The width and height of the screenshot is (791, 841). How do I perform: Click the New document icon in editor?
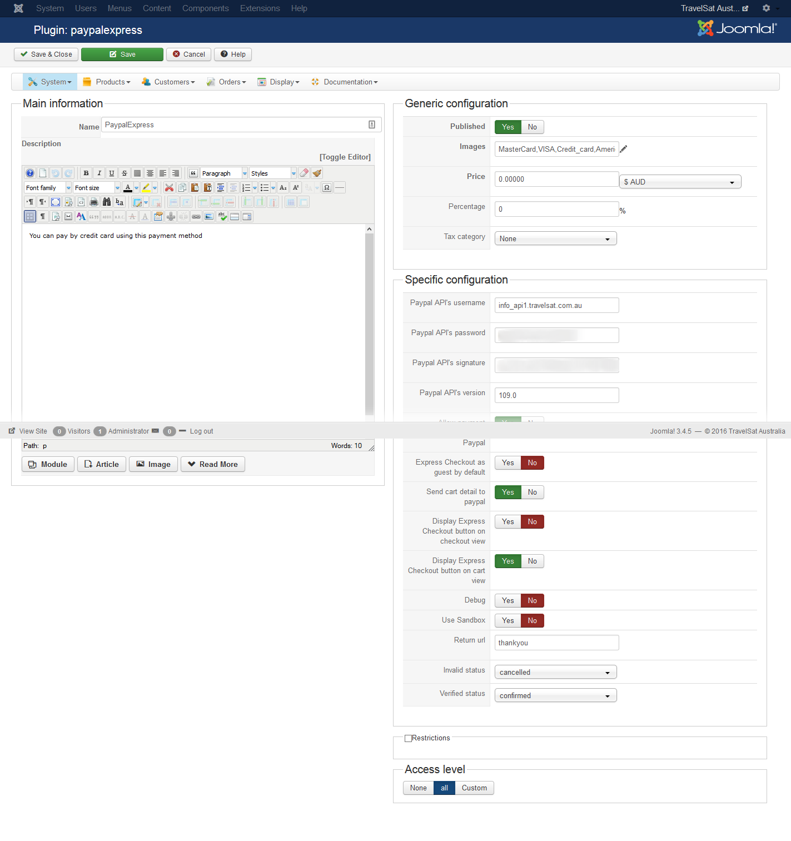[43, 173]
